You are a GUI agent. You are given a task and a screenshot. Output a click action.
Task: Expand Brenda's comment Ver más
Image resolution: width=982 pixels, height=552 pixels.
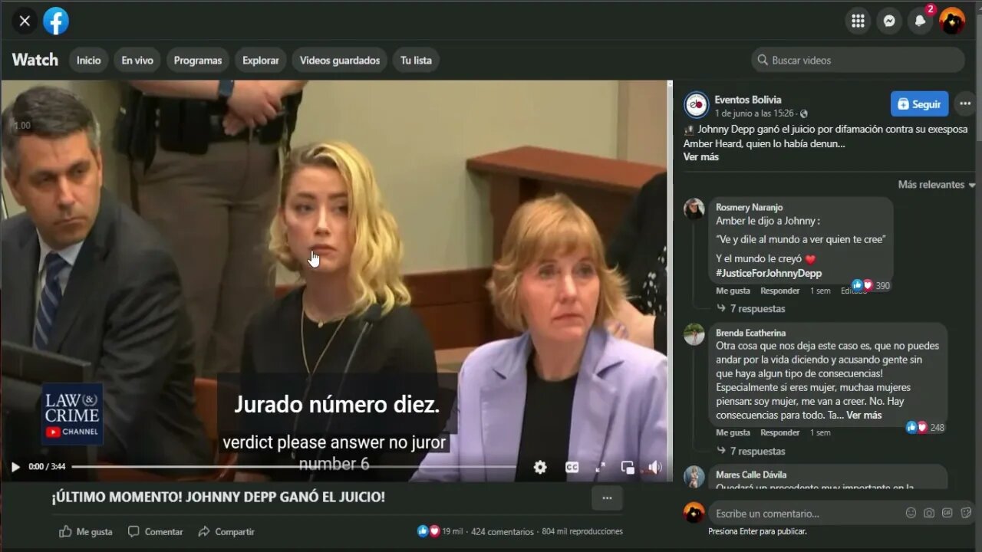(864, 415)
